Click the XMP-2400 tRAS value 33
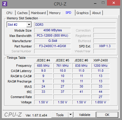Image resolution: width=122 pixels, height=120 pixels. 100,86
